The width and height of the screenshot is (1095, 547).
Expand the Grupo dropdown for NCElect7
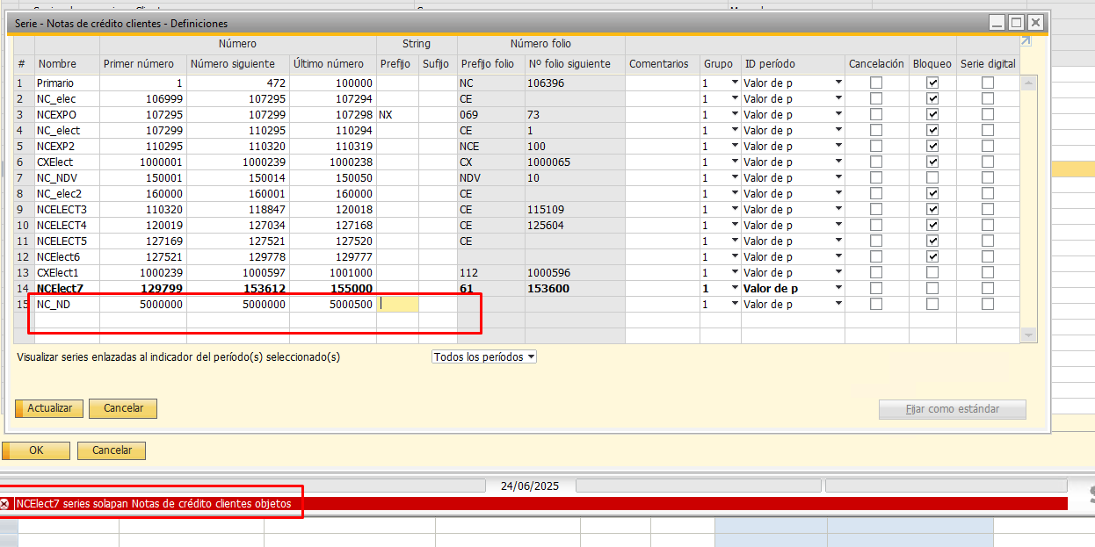click(x=734, y=288)
